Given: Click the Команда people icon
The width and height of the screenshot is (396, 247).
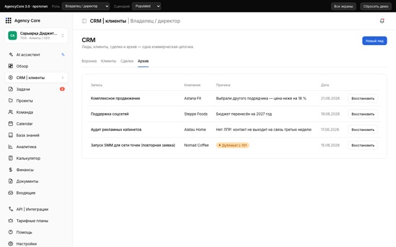Looking at the screenshot, I should [x=11, y=112].
